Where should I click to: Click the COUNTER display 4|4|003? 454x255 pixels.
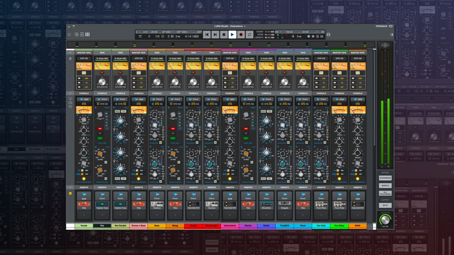[192, 36]
